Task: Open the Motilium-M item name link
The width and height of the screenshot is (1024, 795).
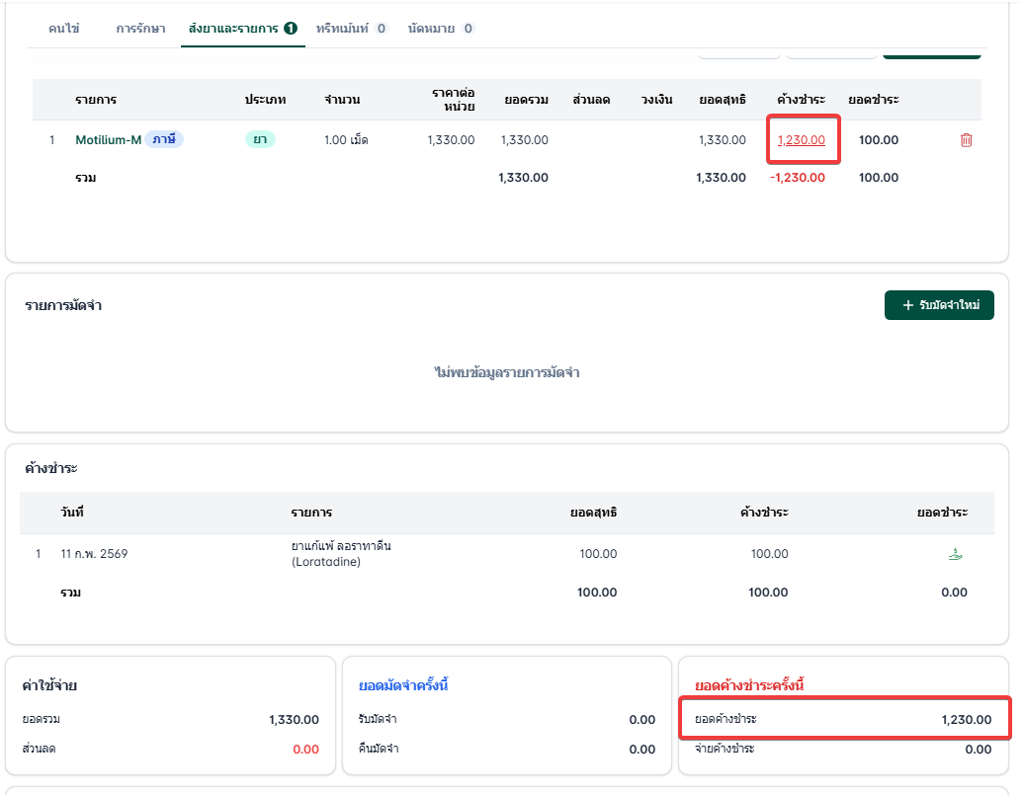Action: coord(109,139)
